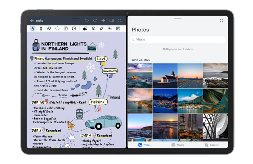Redo the last action in note
The width and height of the screenshot is (253, 164).
click(95, 21)
